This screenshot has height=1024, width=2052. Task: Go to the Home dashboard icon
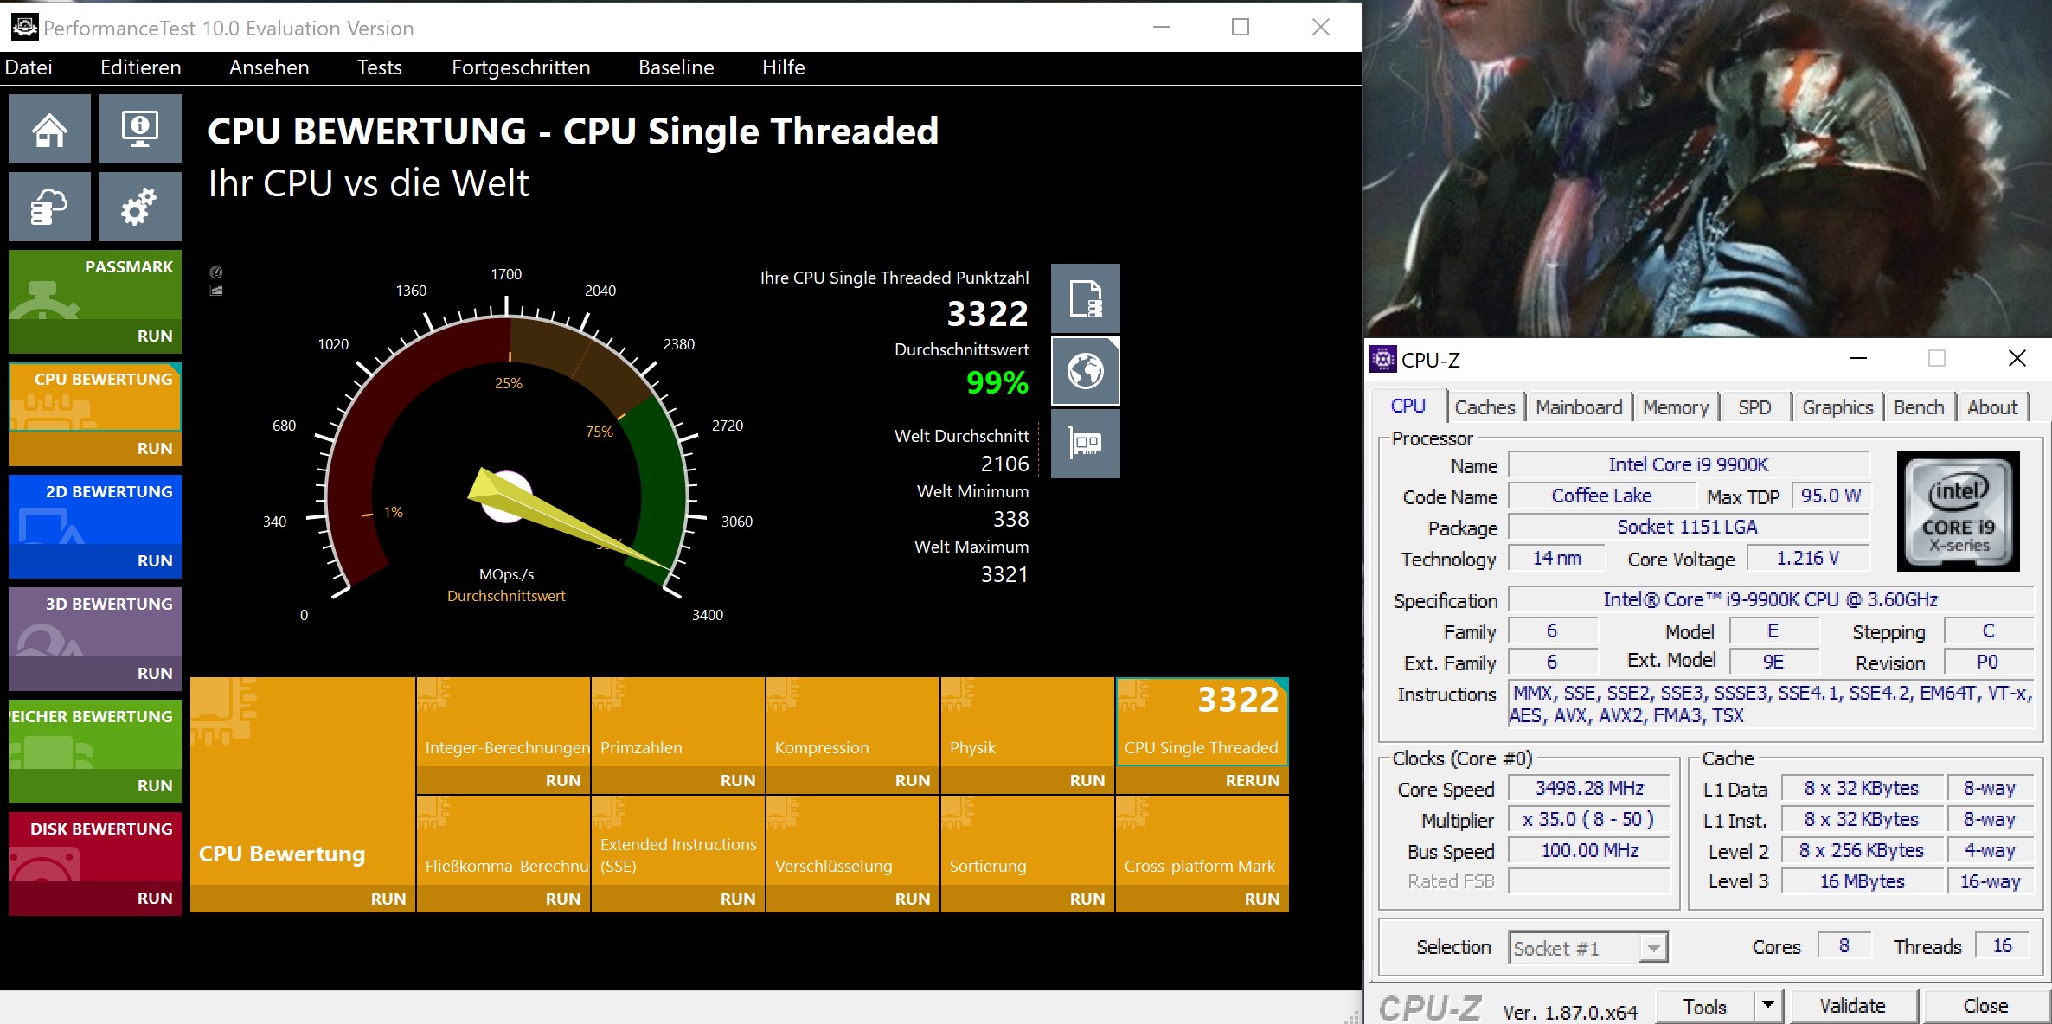click(x=49, y=129)
